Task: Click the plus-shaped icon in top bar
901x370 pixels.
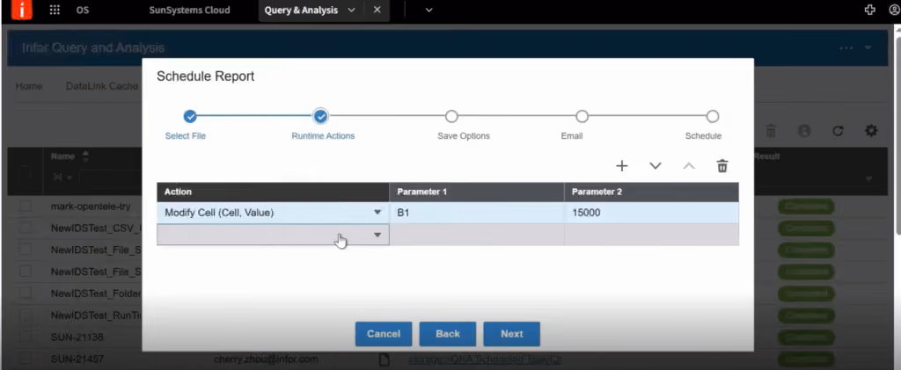Action: point(870,10)
